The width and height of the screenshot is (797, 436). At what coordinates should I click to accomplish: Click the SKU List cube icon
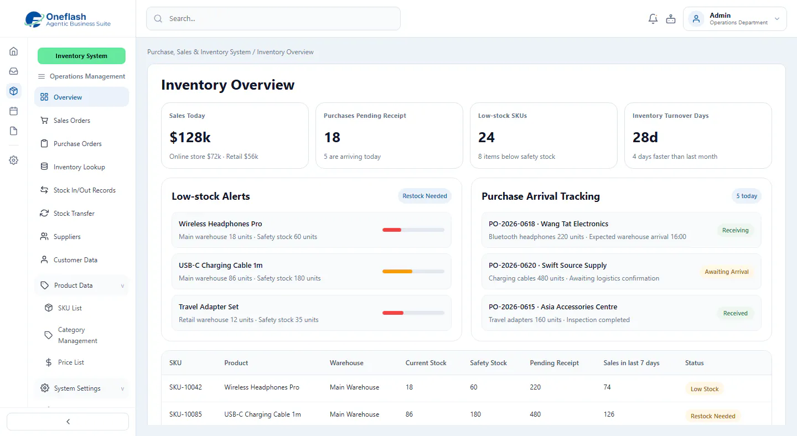point(49,308)
